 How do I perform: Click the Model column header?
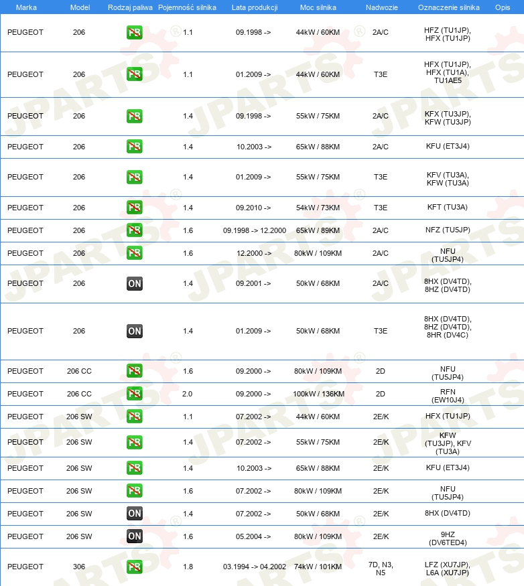click(x=80, y=7)
